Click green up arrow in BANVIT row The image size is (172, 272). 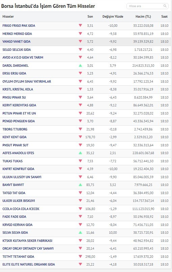(80, 185)
